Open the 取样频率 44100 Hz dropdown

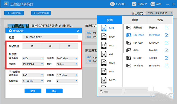click(x=33, y=81)
